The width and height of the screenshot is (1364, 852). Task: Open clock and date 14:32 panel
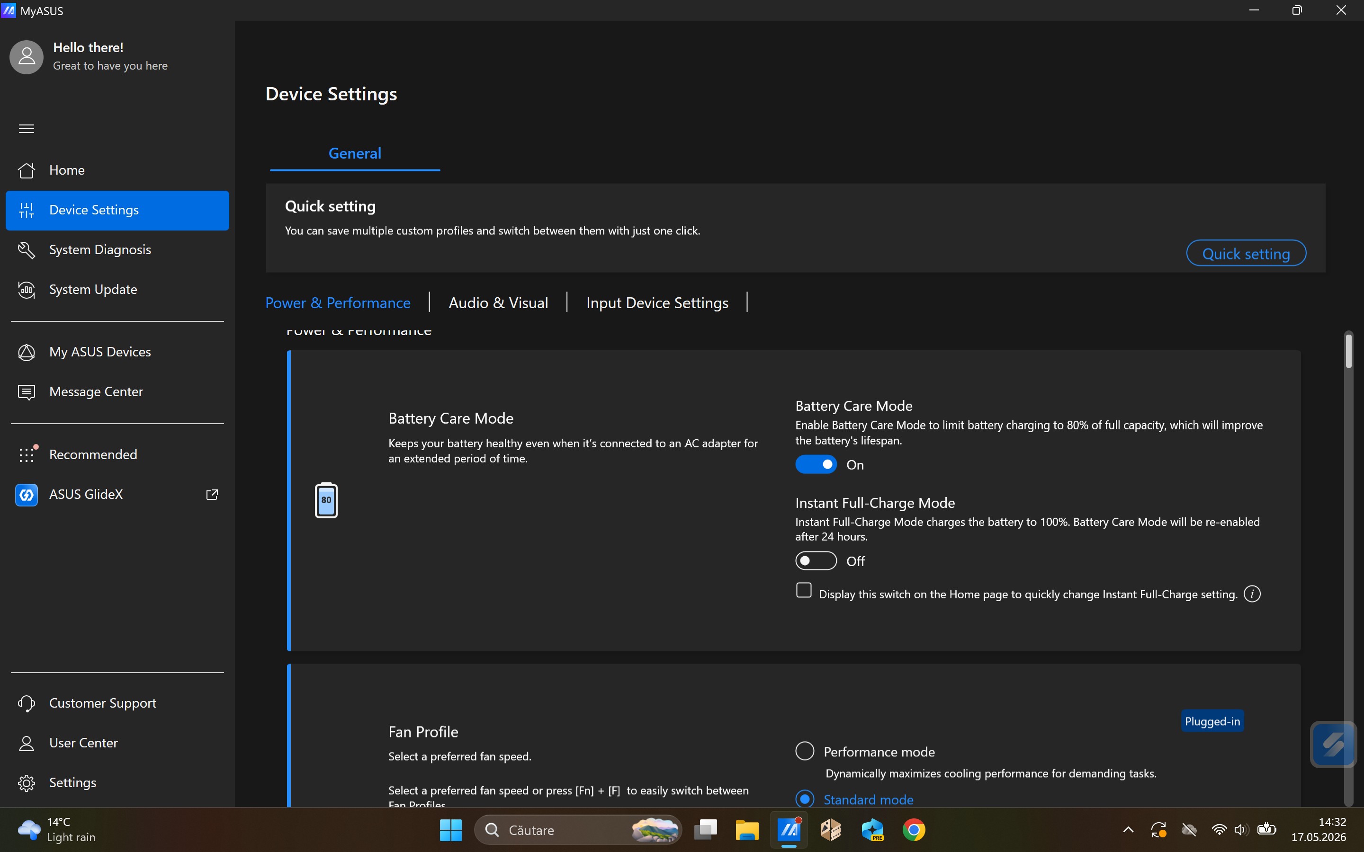[1319, 829]
